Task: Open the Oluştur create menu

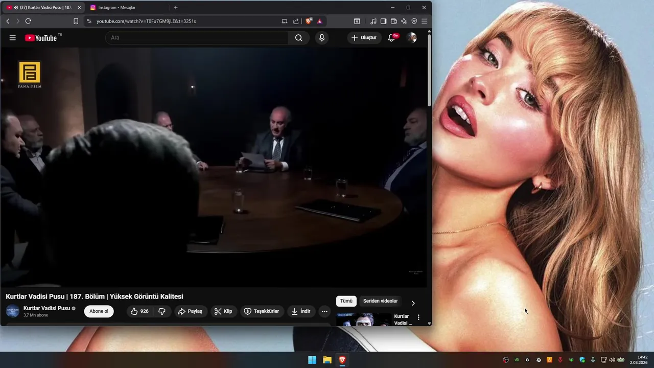Action: [364, 38]
